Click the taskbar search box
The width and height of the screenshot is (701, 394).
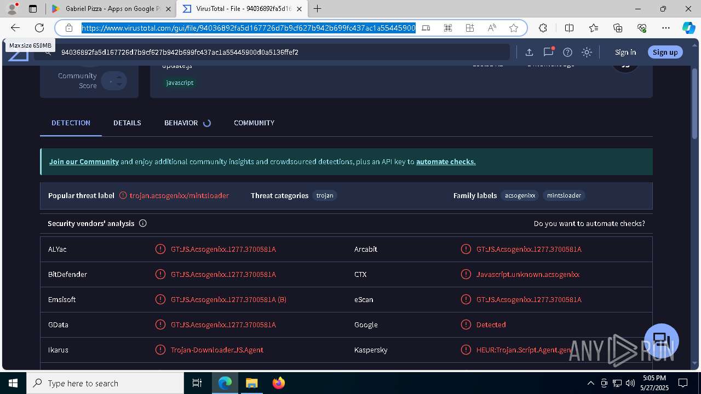click(x=105, y=383)
